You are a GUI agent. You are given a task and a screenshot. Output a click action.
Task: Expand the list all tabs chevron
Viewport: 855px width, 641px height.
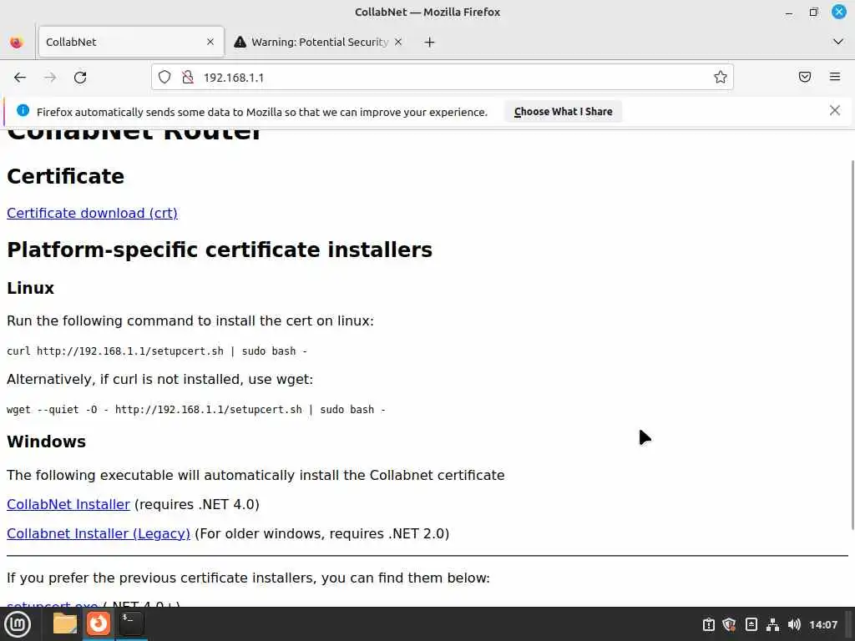pos(838,42)
